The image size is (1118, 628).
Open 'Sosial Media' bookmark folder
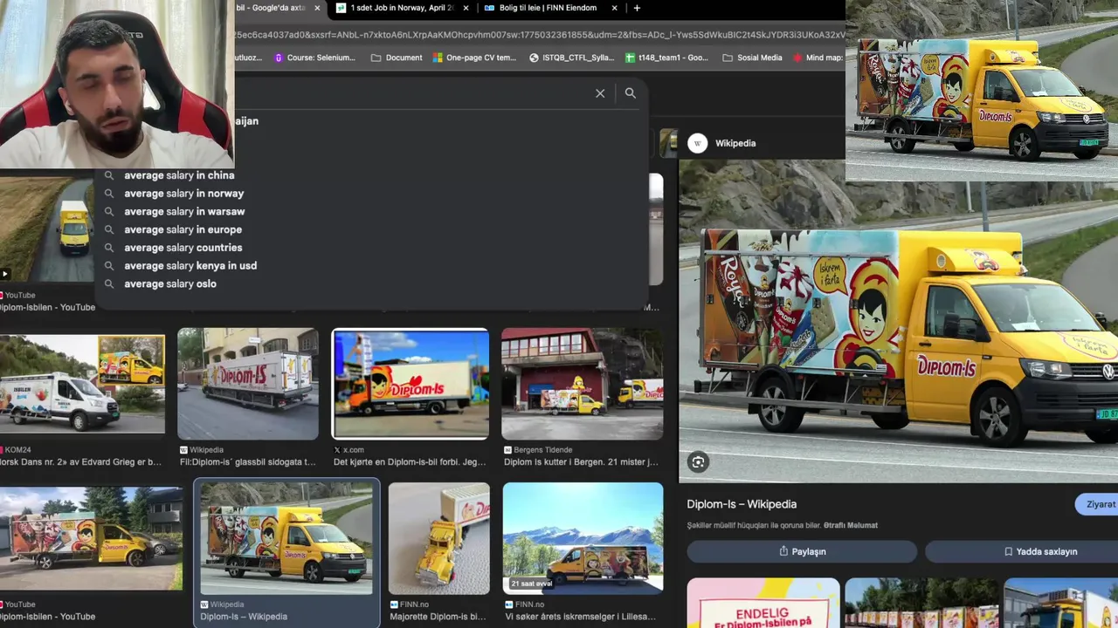(752, 58)
